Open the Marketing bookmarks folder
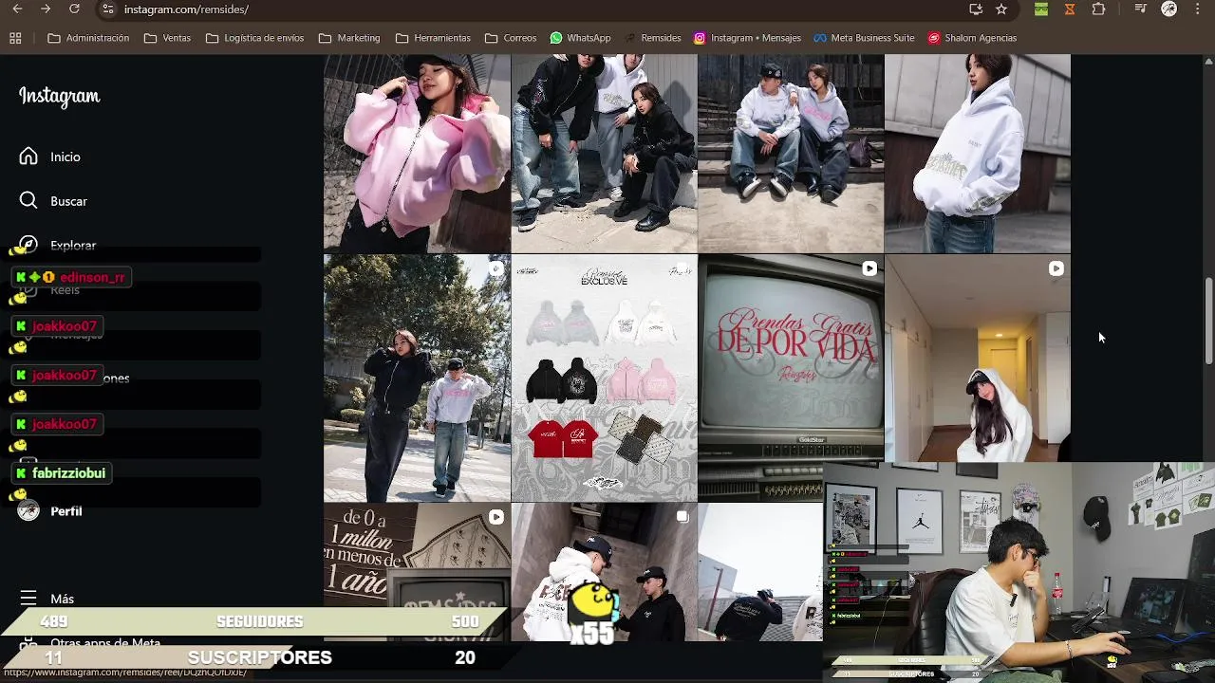Viewport: 1215px width, 683px height. [349, 38]
